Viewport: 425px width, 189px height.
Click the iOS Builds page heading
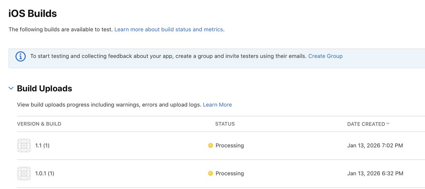[33, 14]
